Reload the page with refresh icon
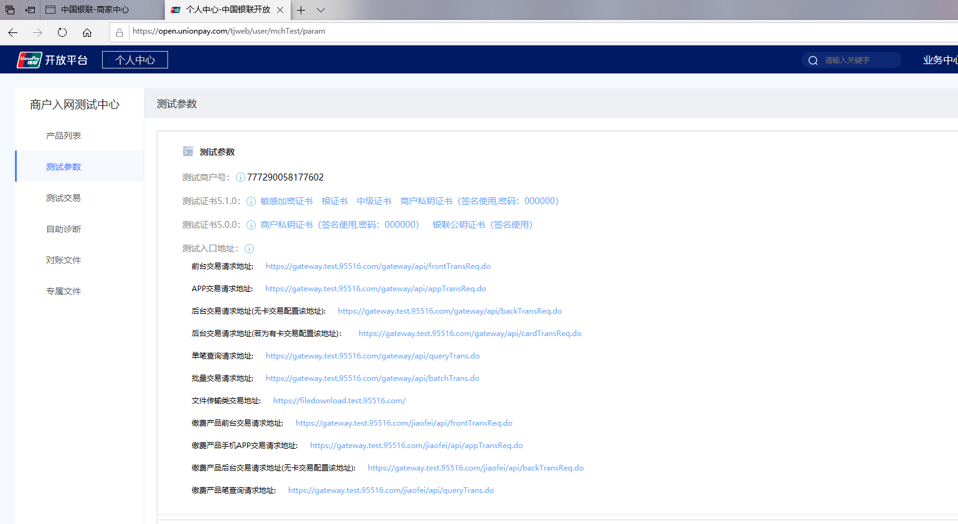The height and width of the screenshot is (524, 958). point(62,32)
